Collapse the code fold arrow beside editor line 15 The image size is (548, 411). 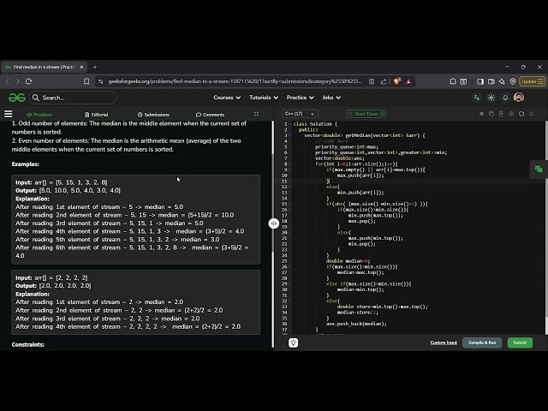[289, 204]
